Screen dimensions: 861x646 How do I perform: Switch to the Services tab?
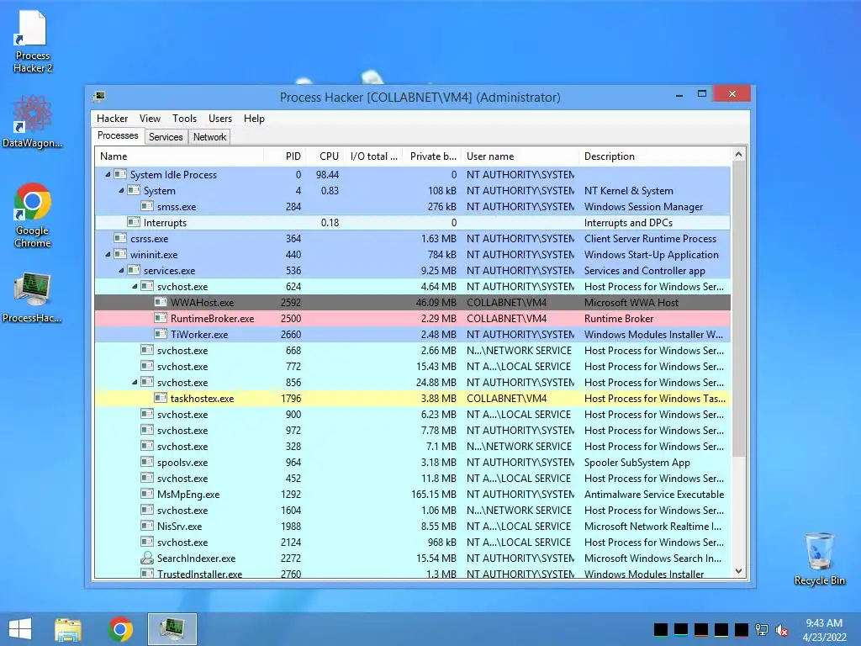(x=166, y=137)
